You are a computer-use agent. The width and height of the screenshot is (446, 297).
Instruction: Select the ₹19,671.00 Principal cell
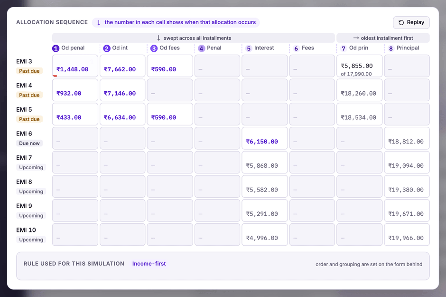tap(407, 211)
